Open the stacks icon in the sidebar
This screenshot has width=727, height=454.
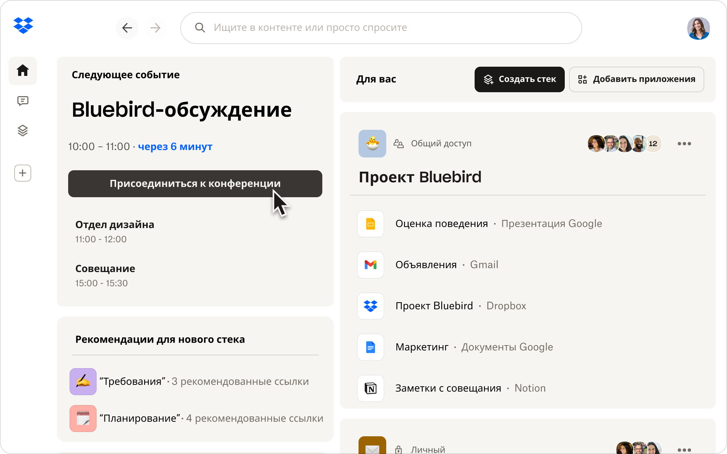tap(23, 131)
